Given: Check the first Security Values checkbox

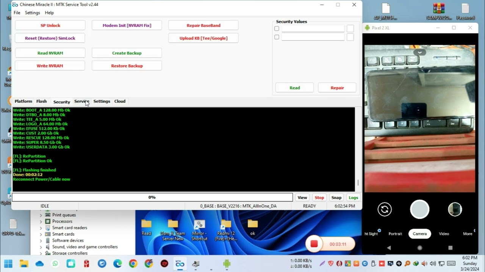Looking at the screenshot, I should (277, 28).
